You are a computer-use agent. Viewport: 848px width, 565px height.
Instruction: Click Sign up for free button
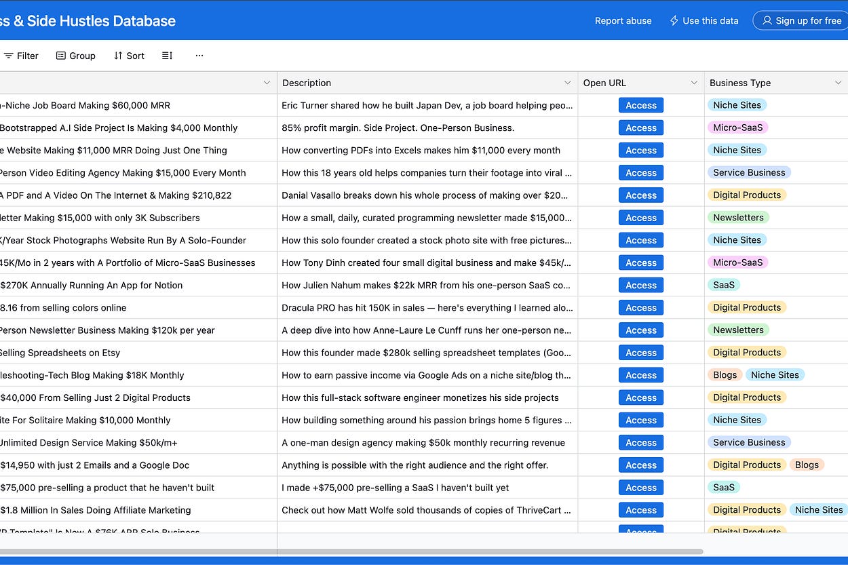click(x=801, y=21)
